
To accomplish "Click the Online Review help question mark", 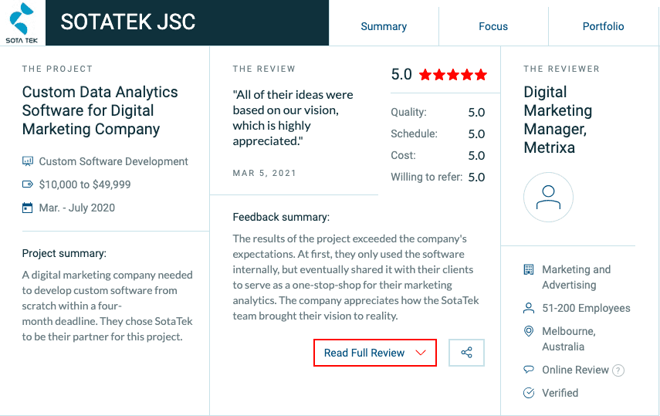I will coord(618,370).
